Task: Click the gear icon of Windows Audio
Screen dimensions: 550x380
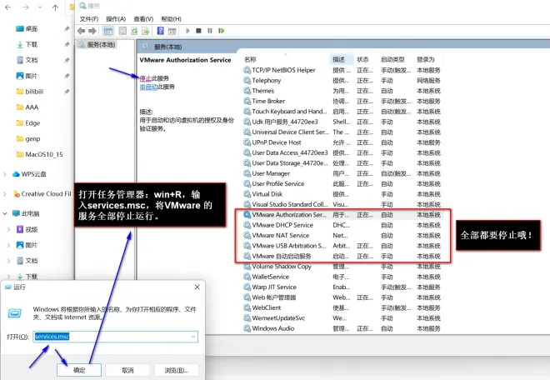Action: click(247, 328)
